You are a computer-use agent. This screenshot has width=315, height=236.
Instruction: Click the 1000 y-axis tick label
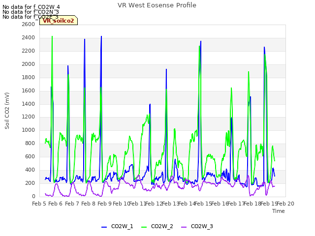(29, 130)
